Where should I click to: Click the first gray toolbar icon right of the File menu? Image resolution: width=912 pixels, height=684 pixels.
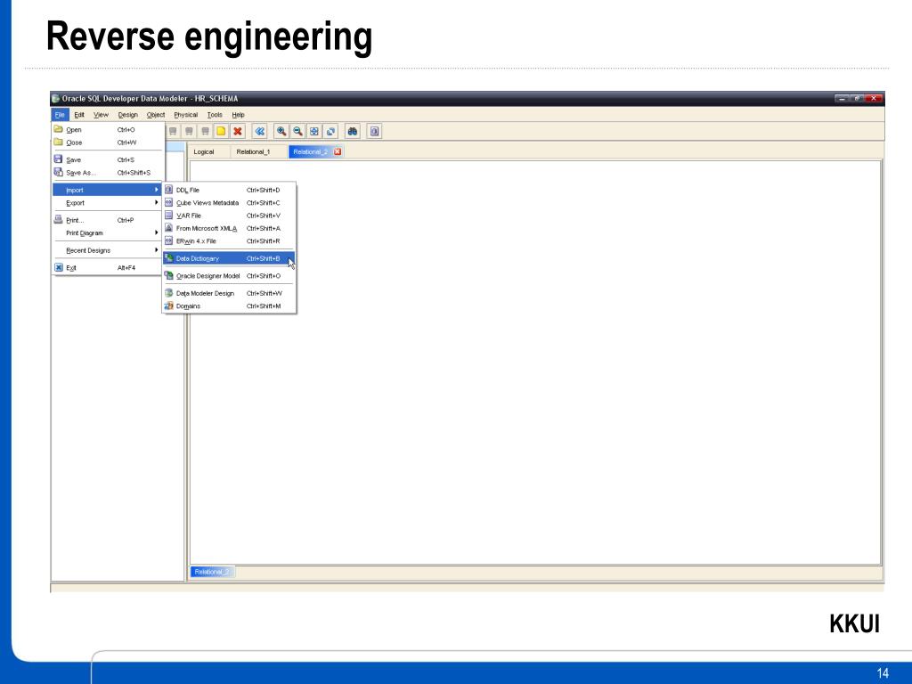click(x=172, y=132)
